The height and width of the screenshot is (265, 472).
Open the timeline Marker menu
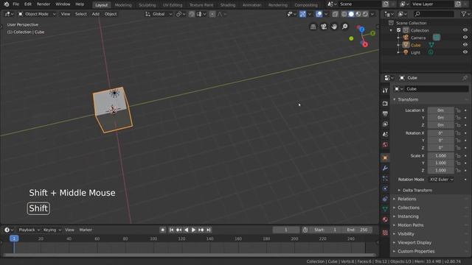[86, 230]
